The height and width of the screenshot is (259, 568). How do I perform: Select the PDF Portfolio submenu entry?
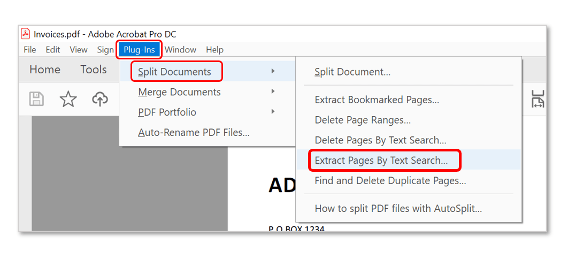pos(208,112)
